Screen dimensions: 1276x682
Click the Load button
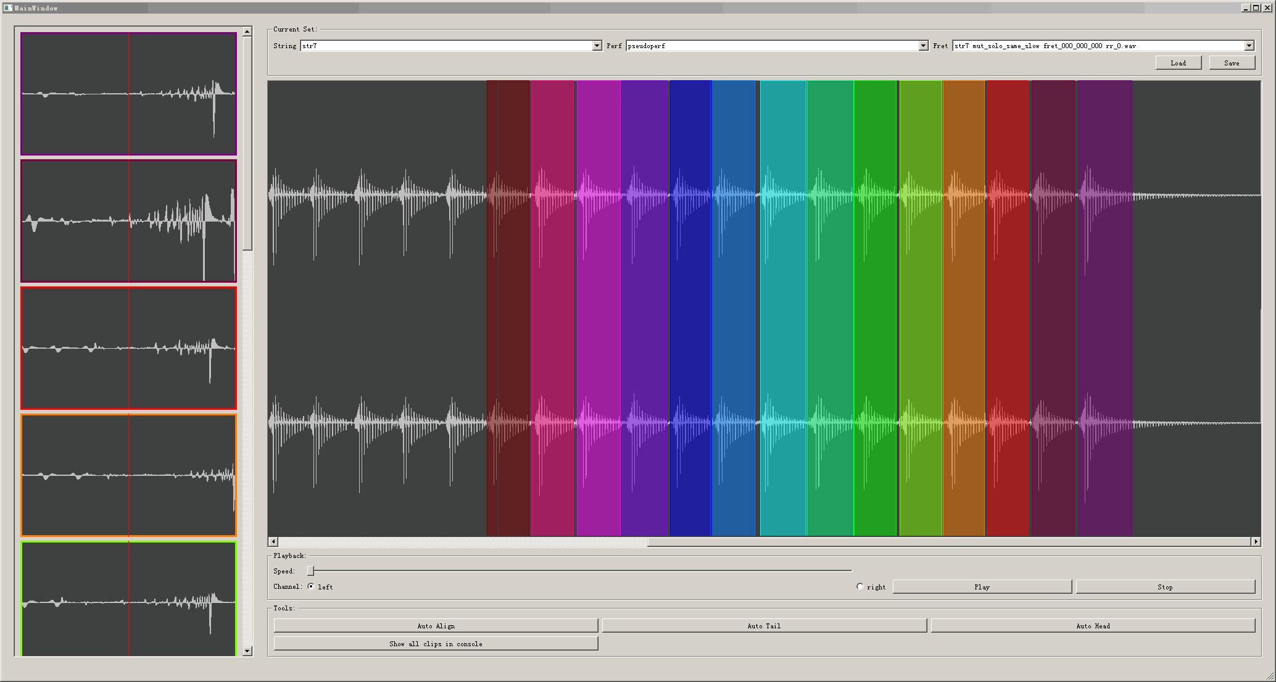pos(1178,63)
